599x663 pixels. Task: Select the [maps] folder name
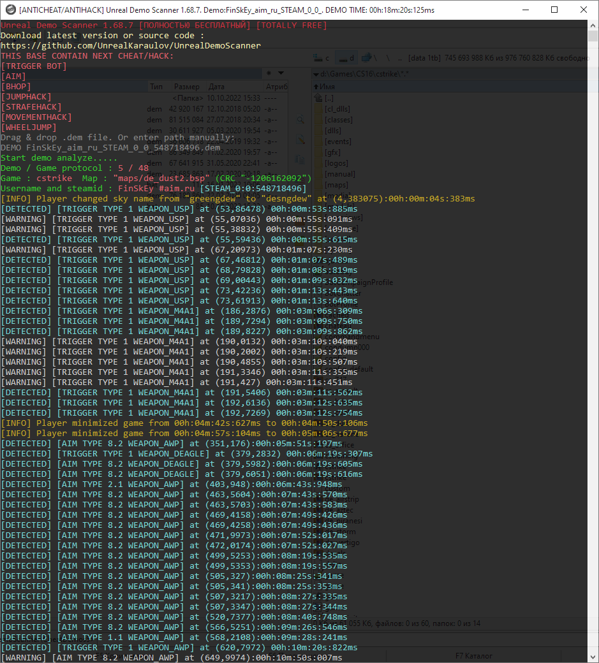tap(336, 185)
